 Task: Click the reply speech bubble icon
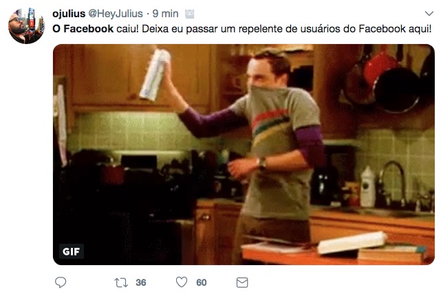point(61,282)
